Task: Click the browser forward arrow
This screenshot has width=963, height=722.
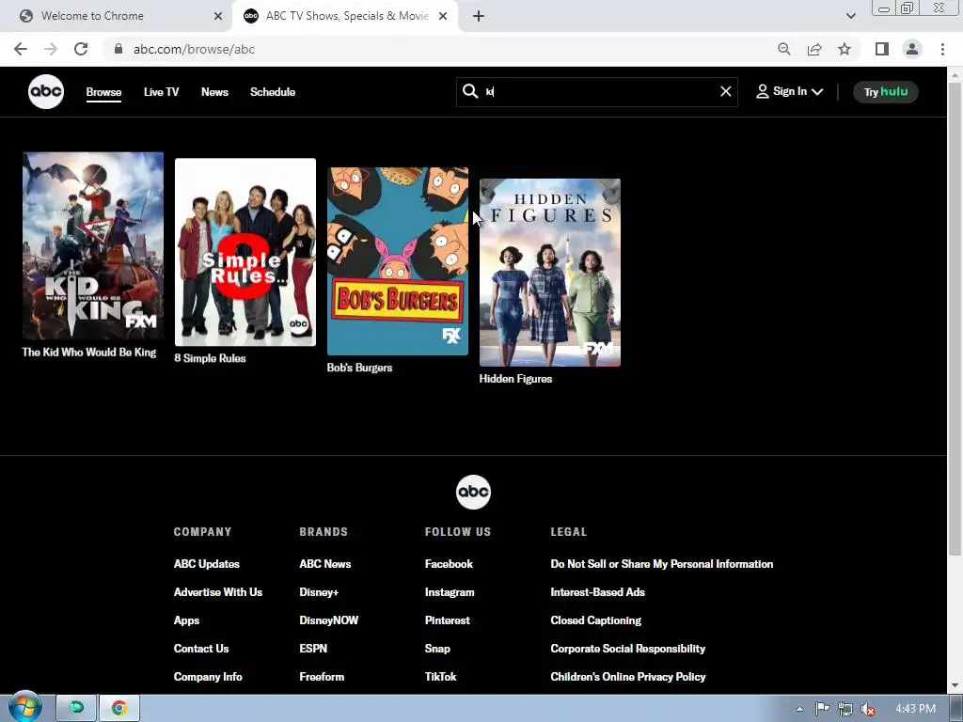Action: click(51, 49)
